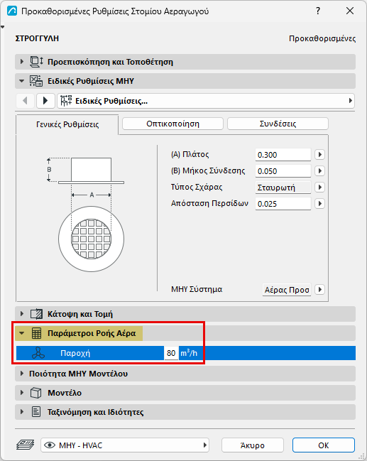
Task: Click the Archicad app icon in title bar
Action: [12, 11]
